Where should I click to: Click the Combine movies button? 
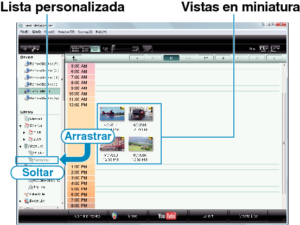(88, 216)
